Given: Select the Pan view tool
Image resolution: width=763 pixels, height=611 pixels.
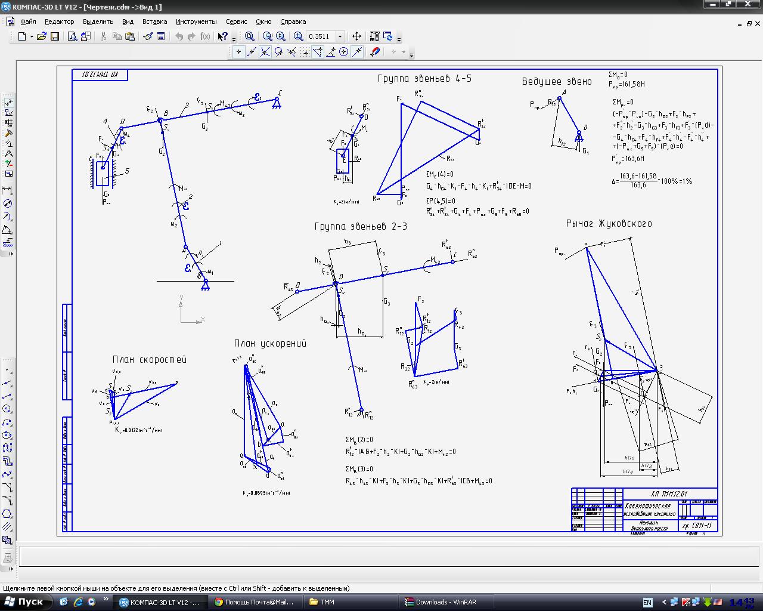Looking at the screenshot, I should click(356, 36).
